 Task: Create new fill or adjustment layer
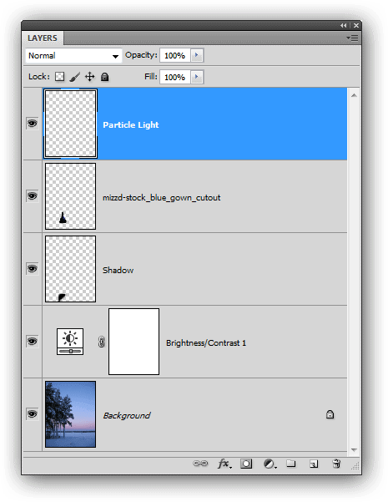pos(270,464)
